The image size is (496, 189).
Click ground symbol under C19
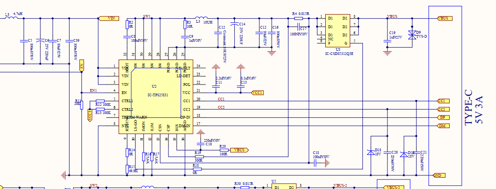pos(387,53)
